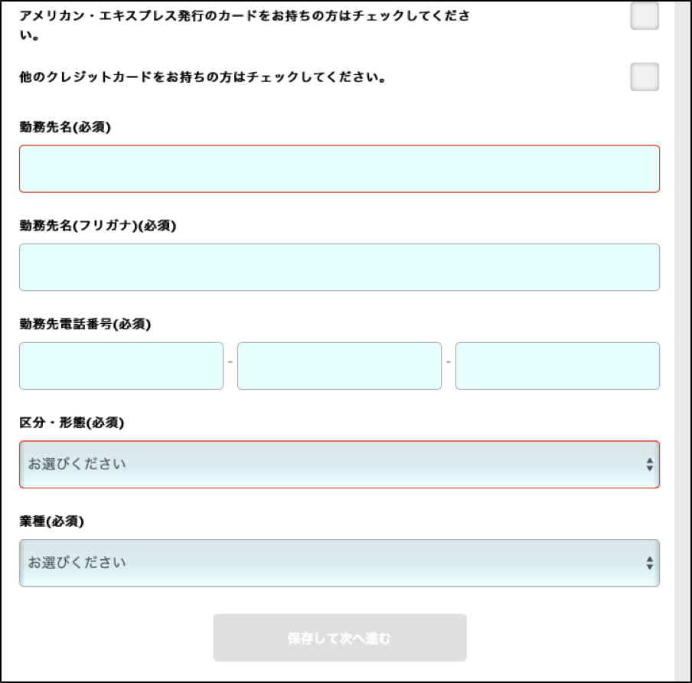Click the up-down arrows on 業種 select
This screenshot has height=683, width=692.
[x=650, y=563]
